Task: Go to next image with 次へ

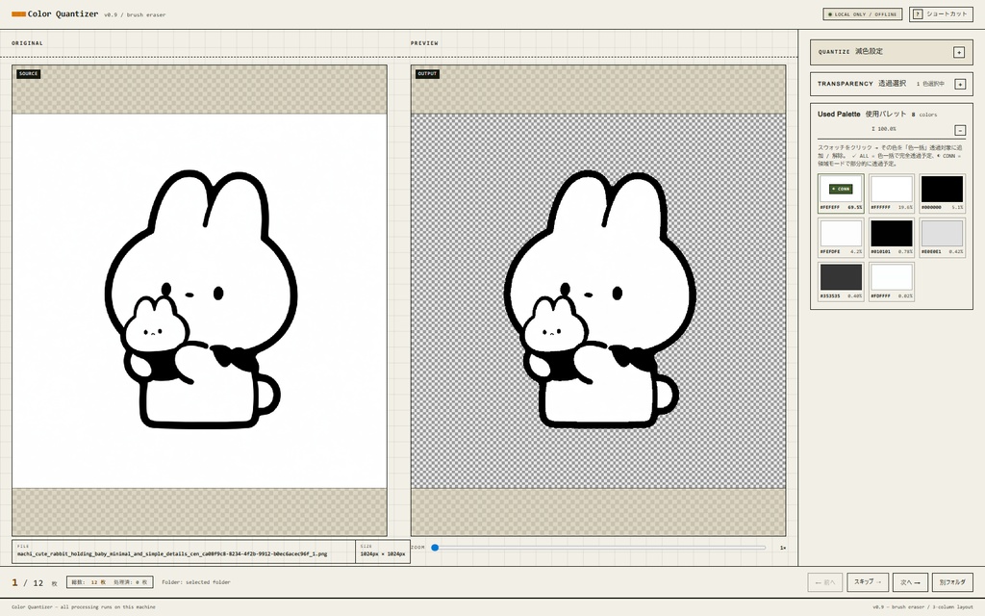Action: point(910,582)
